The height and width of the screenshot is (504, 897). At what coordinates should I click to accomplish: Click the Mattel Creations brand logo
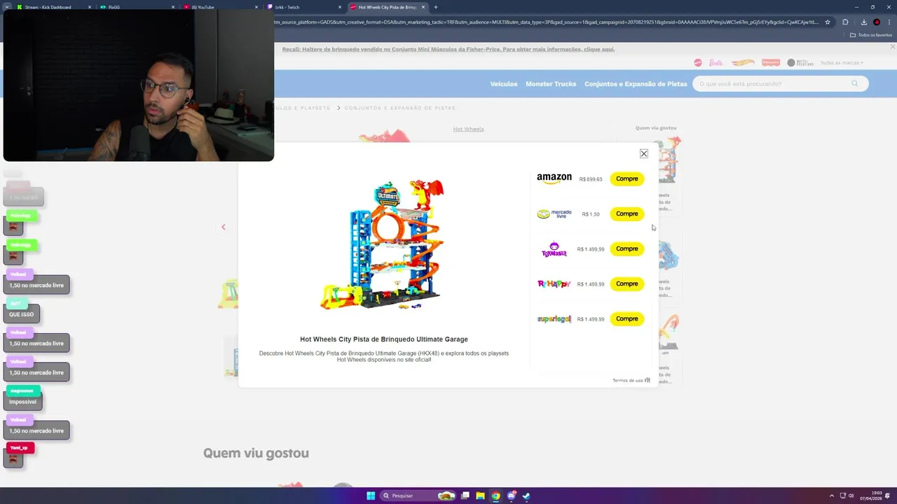800,63
